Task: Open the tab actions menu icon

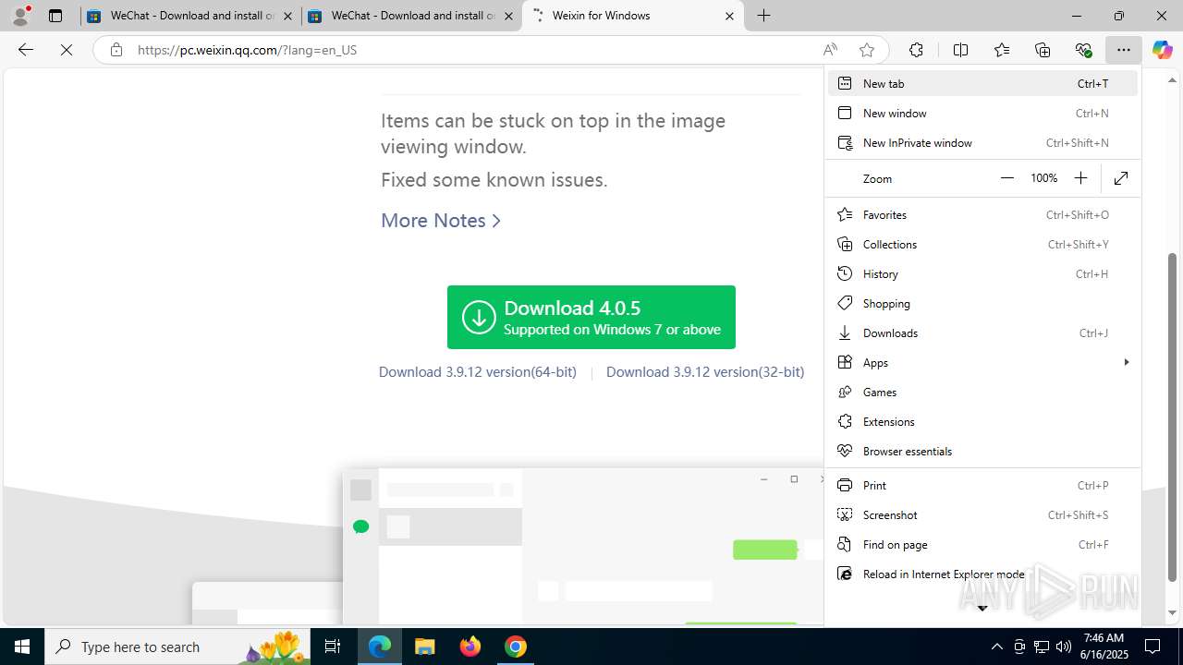Action: (55, 16)
